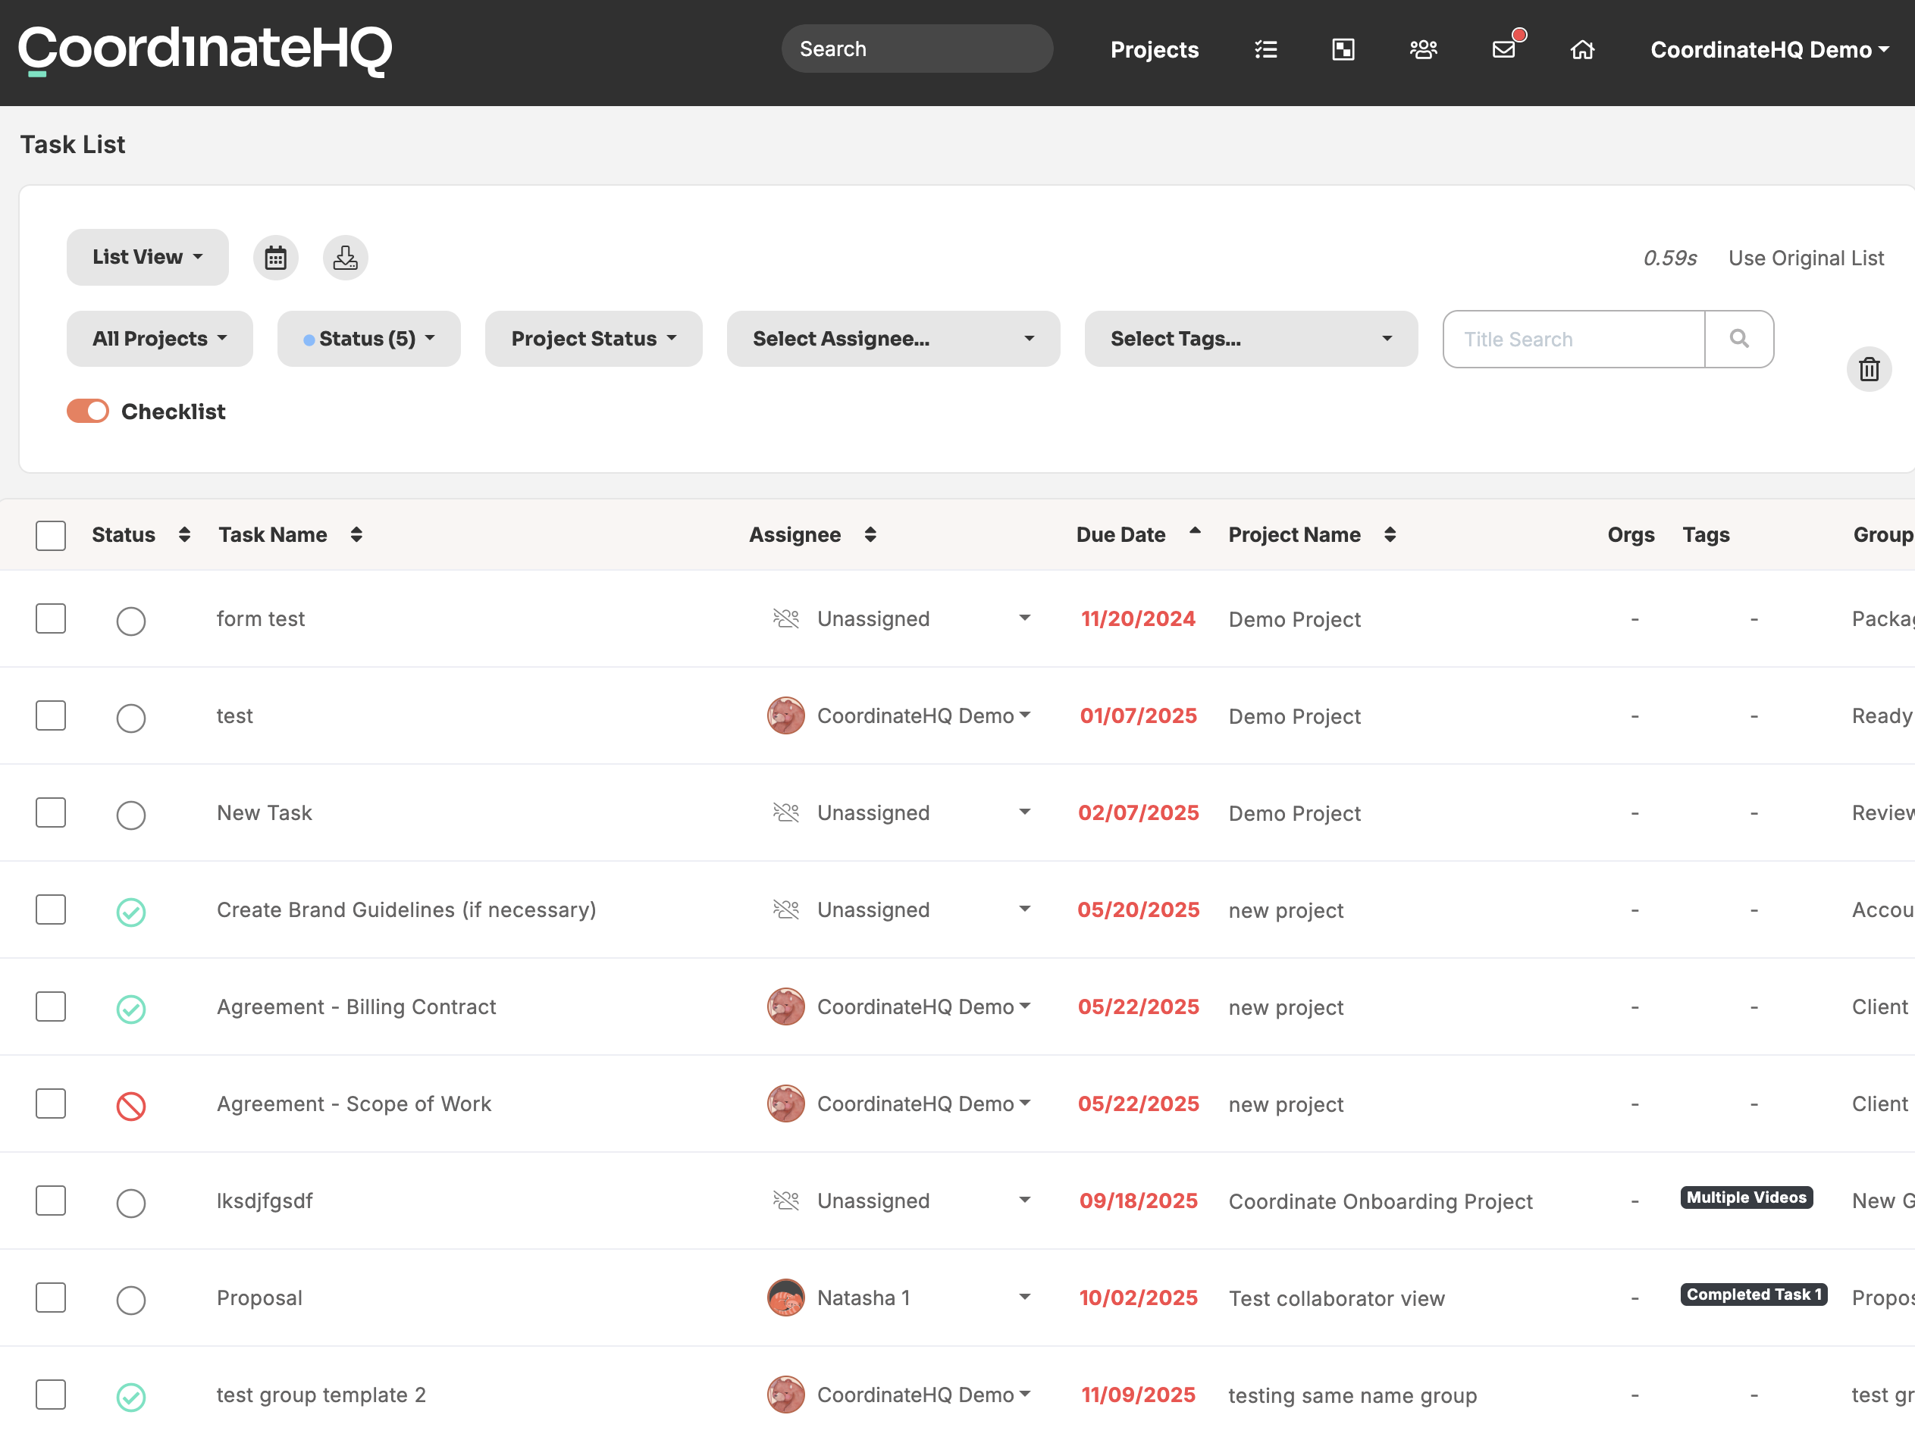Viewport: 1915px width, 1440px height.
Task: Open assignee dropdown for Proposal row
Action: pos(1024,1296)
